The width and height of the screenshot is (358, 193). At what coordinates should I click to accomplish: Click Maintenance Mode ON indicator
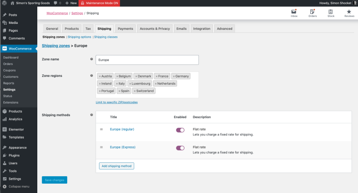(x=99, y=3)
